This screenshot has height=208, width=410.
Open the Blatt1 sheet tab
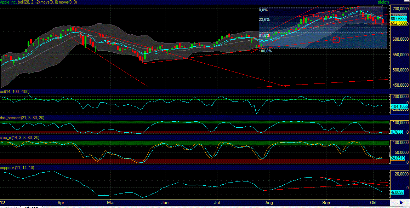click(x=32, y=207)
